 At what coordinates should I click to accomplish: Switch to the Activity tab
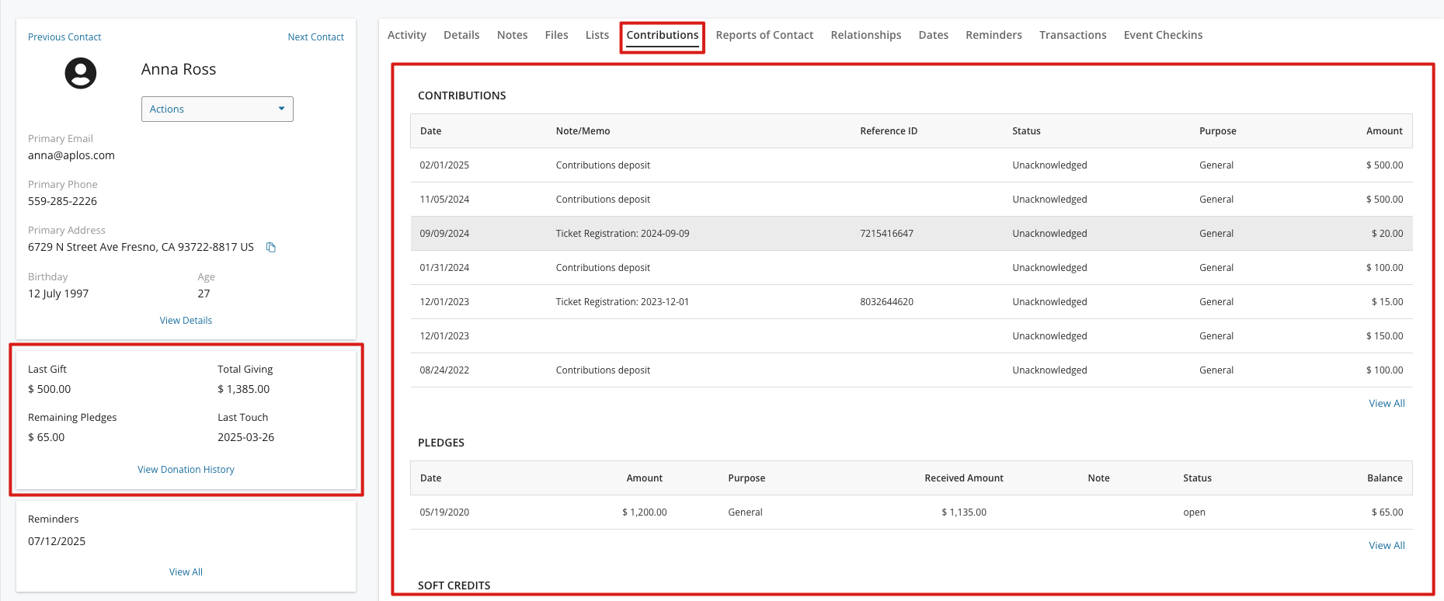407,35
